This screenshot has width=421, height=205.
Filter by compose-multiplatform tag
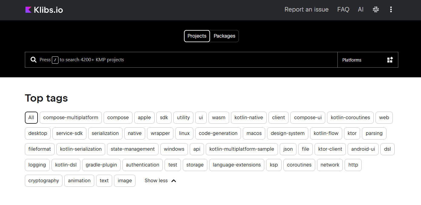click(71, 118)
